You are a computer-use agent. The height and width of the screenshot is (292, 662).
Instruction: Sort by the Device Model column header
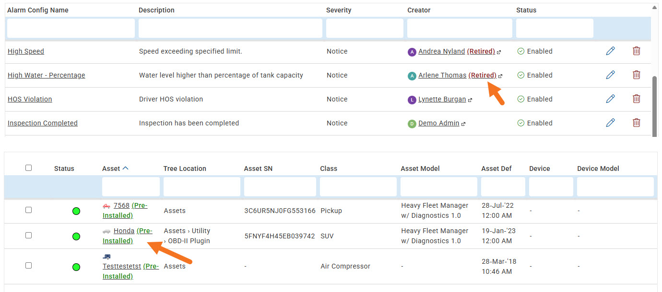[x=598, y=168]
